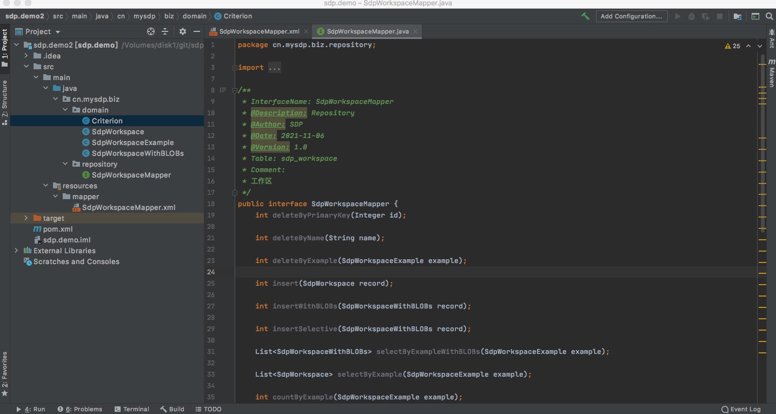Open the Project Structure icon in the toolbar
The width and height of the screenshot is (776, 414).
738,16
